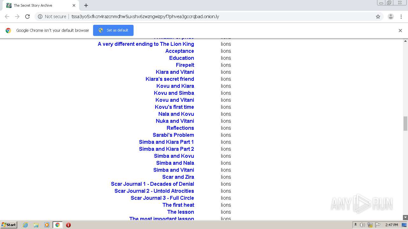Restore down the Chrome window
This screenshot has width=408, height=229.
click(x=389, y=3)
